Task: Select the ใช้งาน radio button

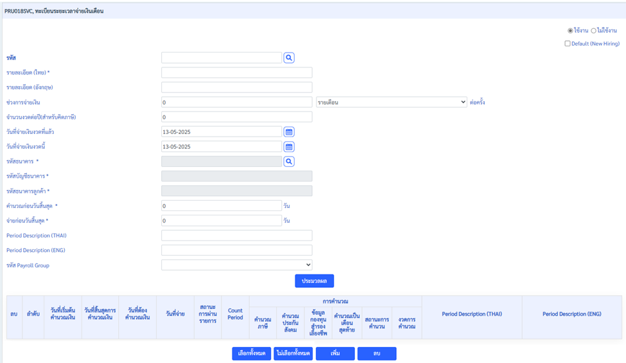Action: [x=570, y=31]
